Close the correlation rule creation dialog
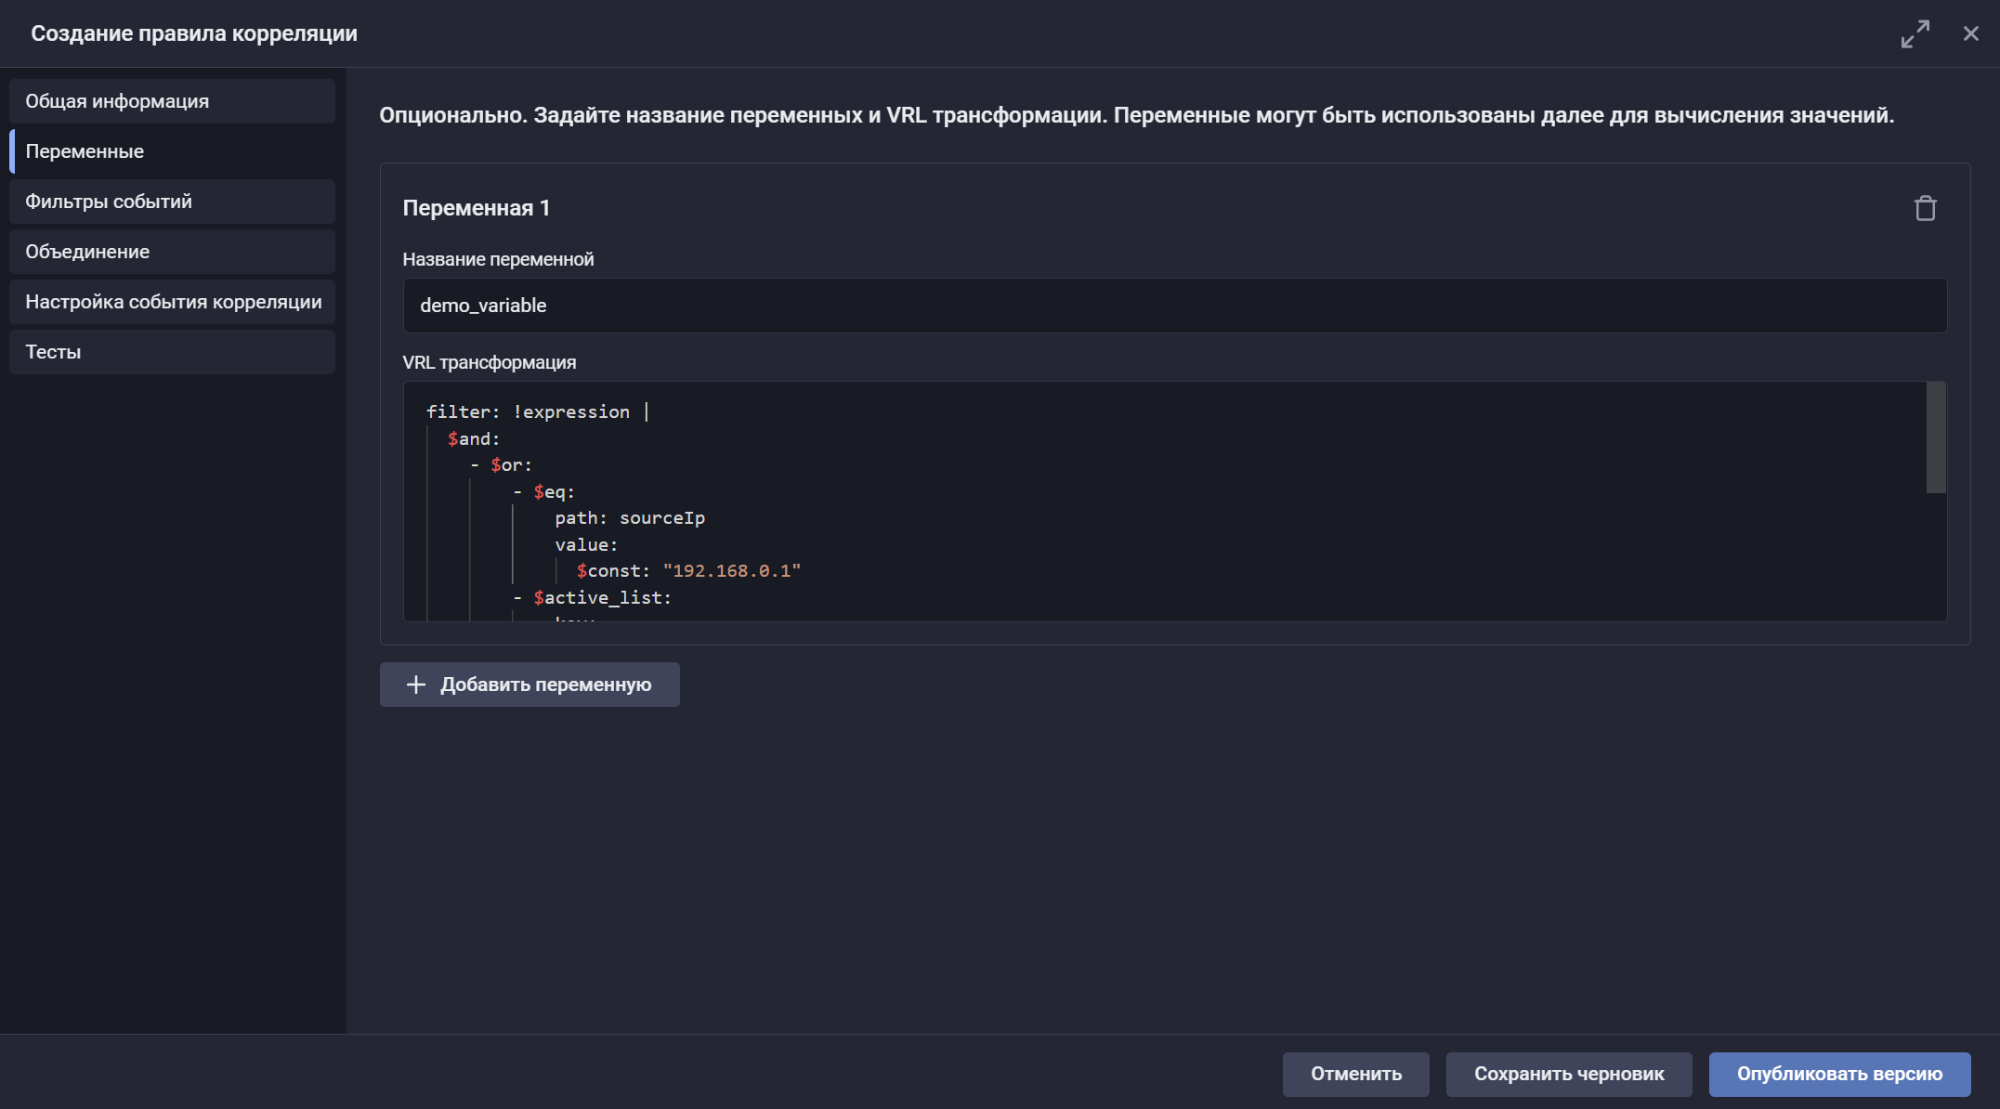This screenshot has height=1109, width=2000. [x=1970, y=33]
